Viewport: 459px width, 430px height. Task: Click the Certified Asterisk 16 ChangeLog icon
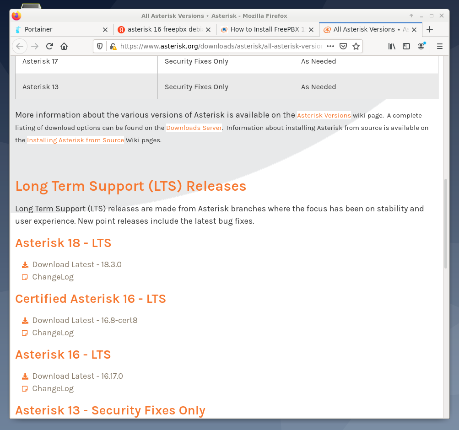[x=25, y=333]
